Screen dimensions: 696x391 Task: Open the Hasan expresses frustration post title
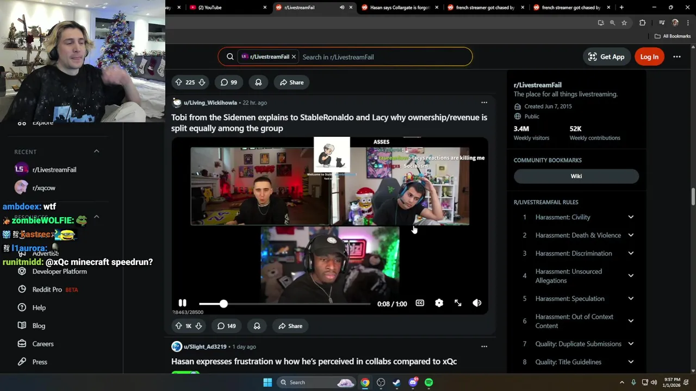click(314, 361)
